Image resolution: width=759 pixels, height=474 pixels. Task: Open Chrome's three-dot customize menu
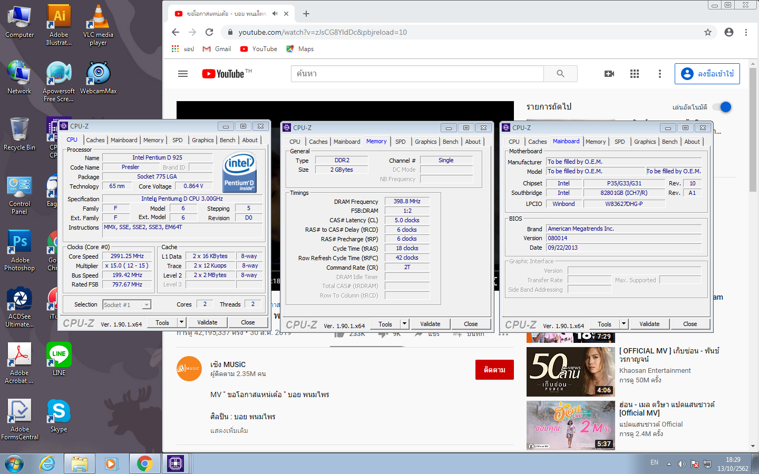coord(746,32)
